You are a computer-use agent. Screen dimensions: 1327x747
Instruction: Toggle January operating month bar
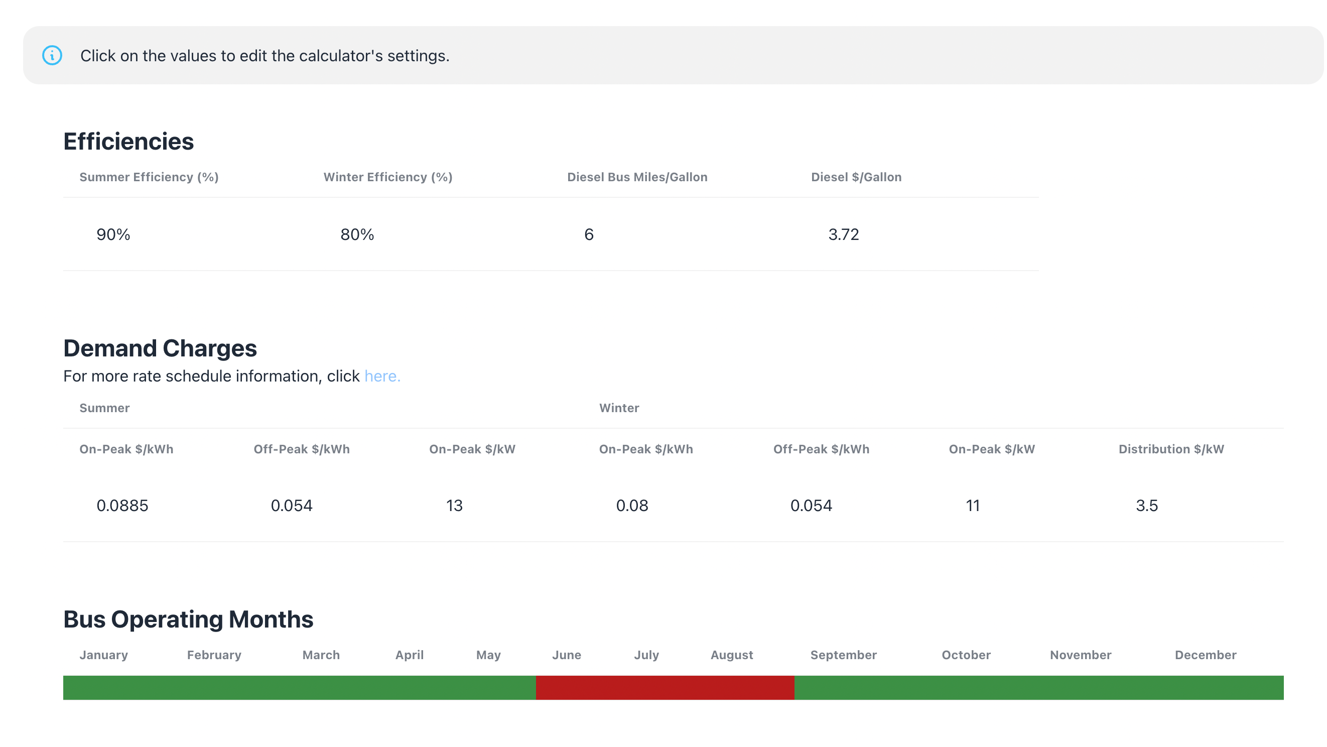[117, 688]
